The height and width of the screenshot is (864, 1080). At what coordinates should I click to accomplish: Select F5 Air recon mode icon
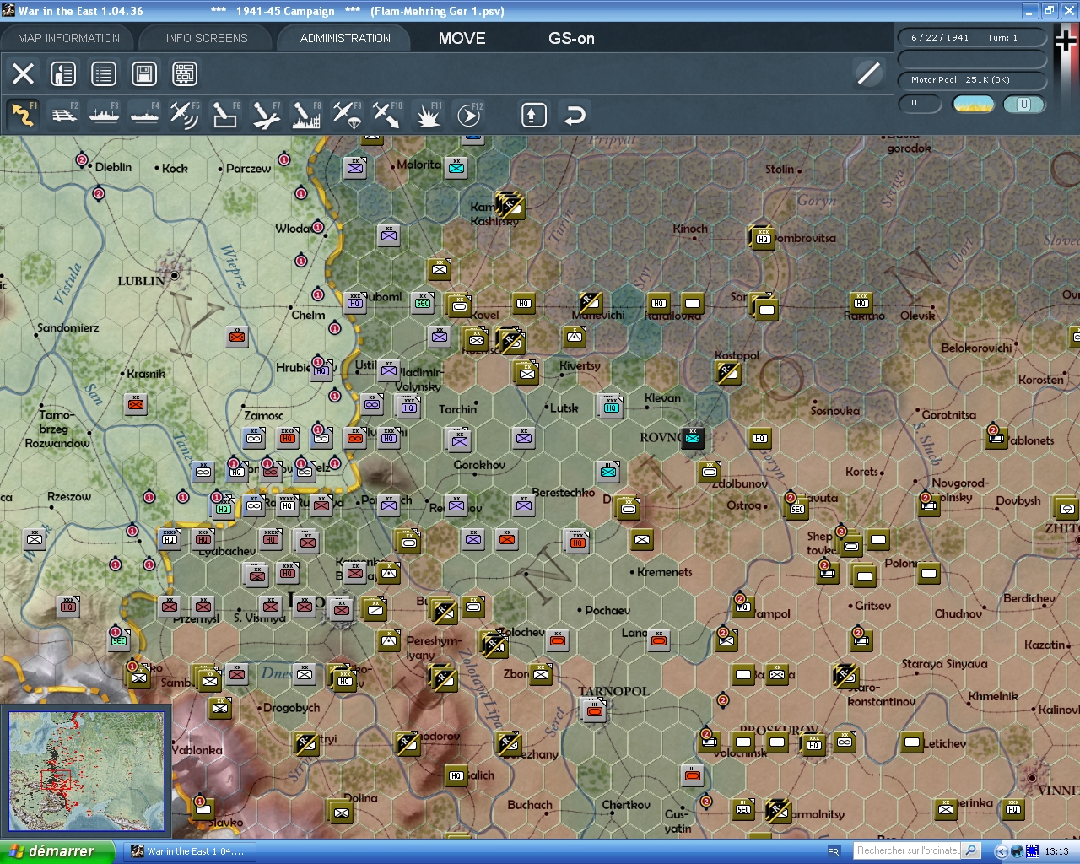[185, 115]
